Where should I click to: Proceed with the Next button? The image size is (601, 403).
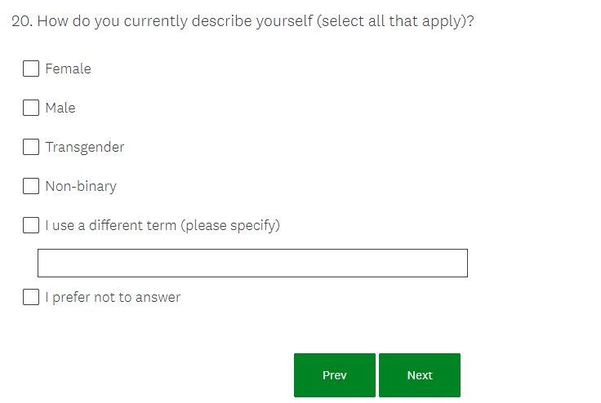point(420,375)
